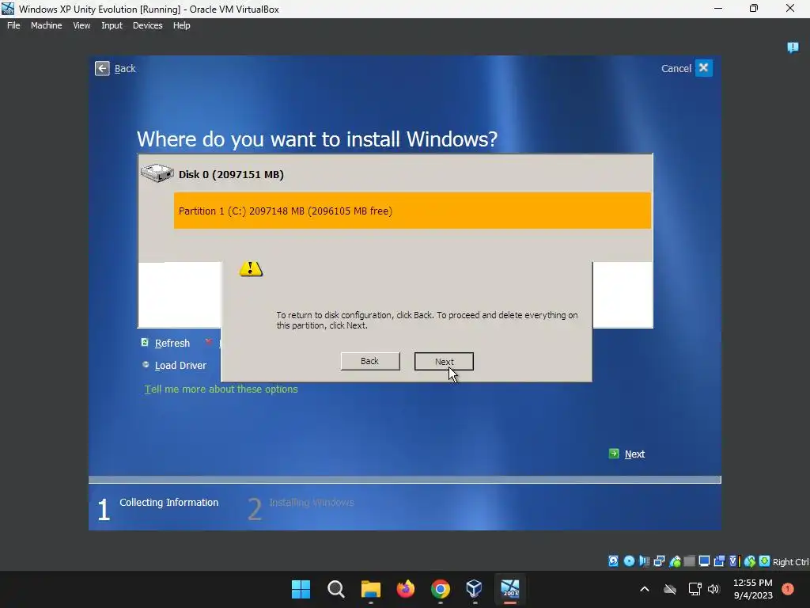The width and height of the screenshot is (810, 608).
Task: Click the network adapter status icon
Action: [659, 561]
